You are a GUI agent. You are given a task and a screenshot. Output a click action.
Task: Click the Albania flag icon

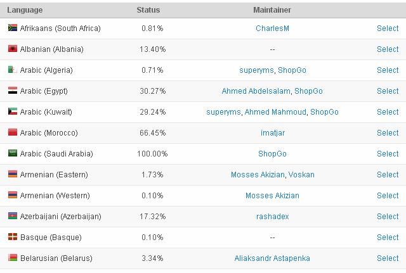(12, 49)
